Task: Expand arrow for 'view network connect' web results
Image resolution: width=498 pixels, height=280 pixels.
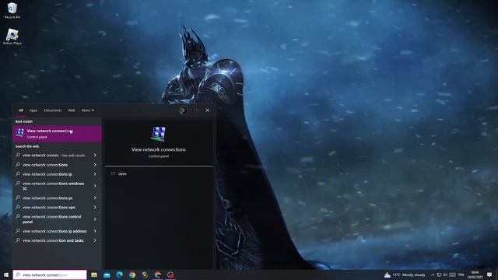Action: 95,156
